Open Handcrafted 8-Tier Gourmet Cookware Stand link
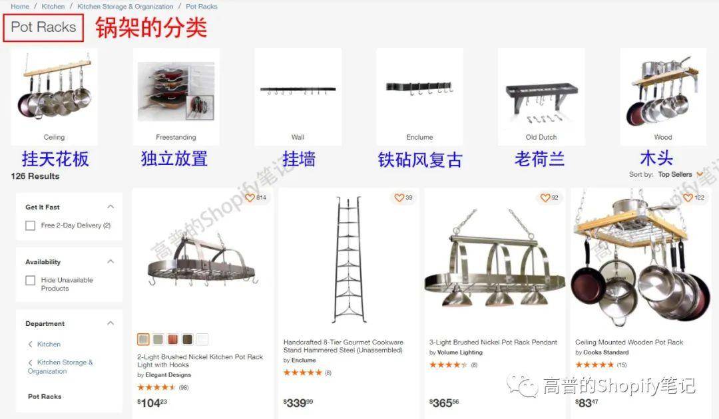The image size is (719, 419). pos(343,347)
